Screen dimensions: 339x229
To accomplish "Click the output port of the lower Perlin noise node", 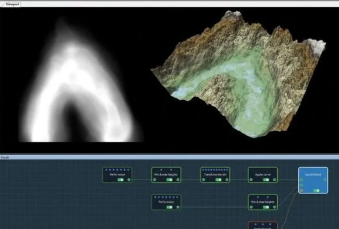I will click(x=178, y=207).
